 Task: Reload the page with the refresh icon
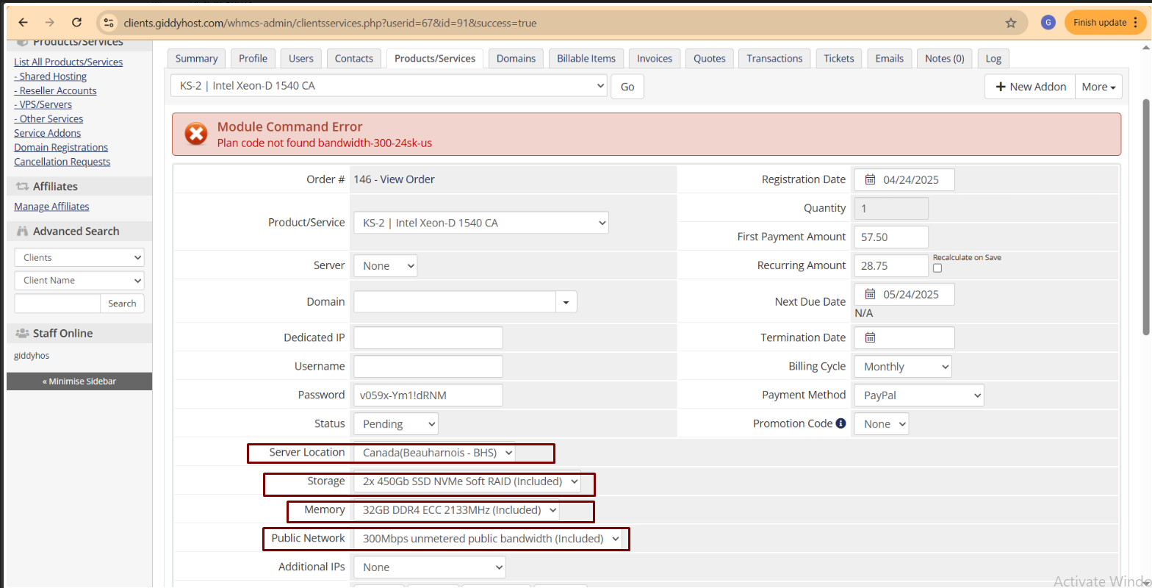coord(77,23)
